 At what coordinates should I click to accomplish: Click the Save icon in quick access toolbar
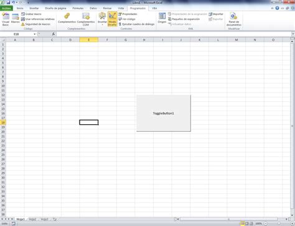(8, 2)
